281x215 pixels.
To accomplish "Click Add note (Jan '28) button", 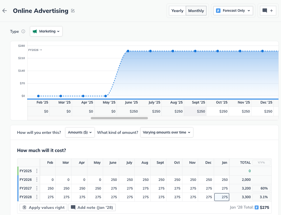I will tap(92, 207).
